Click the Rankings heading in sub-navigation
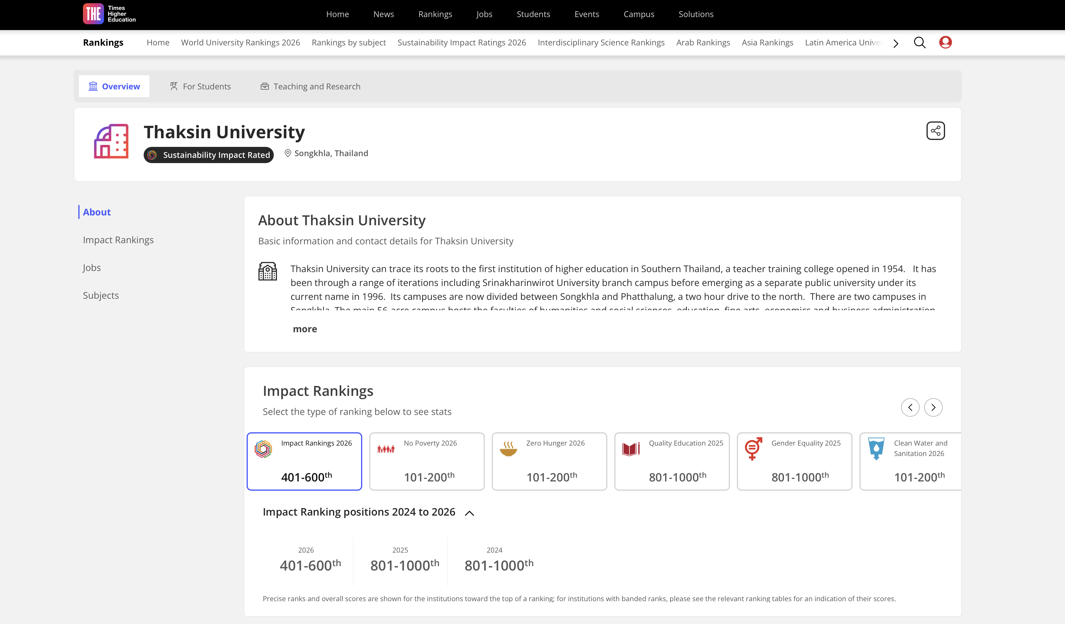Image resolution: width=1065 pixels, height=624 pixels. (103, 43)
